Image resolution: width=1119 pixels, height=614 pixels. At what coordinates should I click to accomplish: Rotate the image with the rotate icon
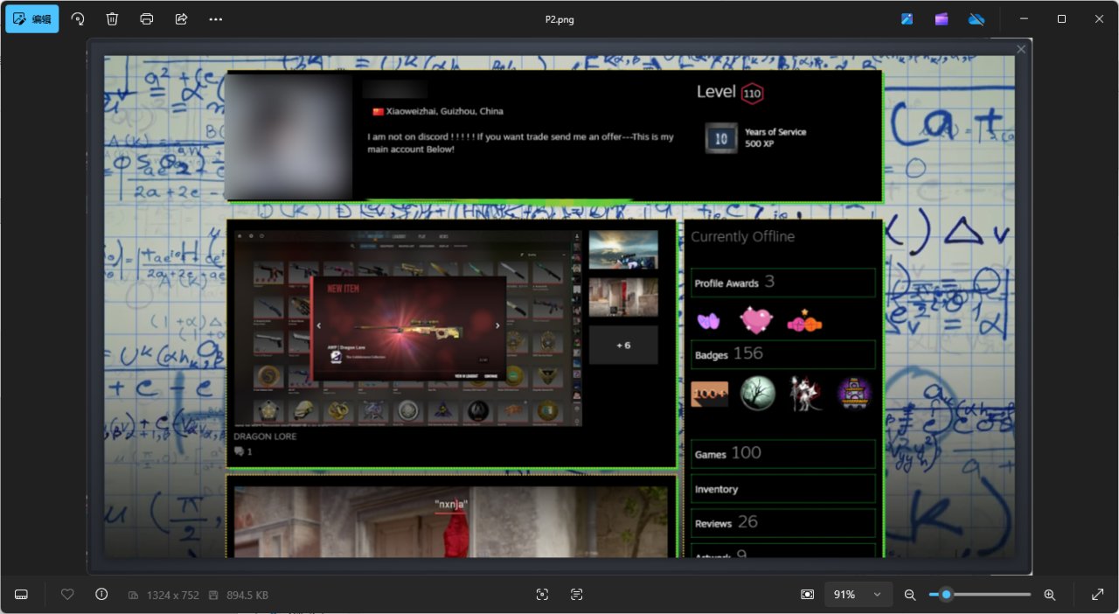[78, 18]
